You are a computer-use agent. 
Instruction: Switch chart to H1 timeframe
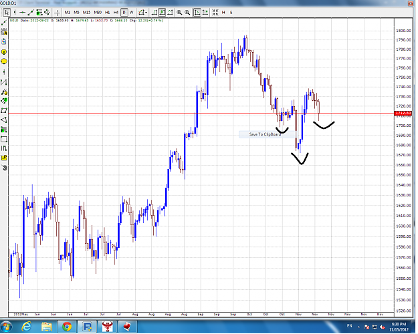tap(108, 13)
